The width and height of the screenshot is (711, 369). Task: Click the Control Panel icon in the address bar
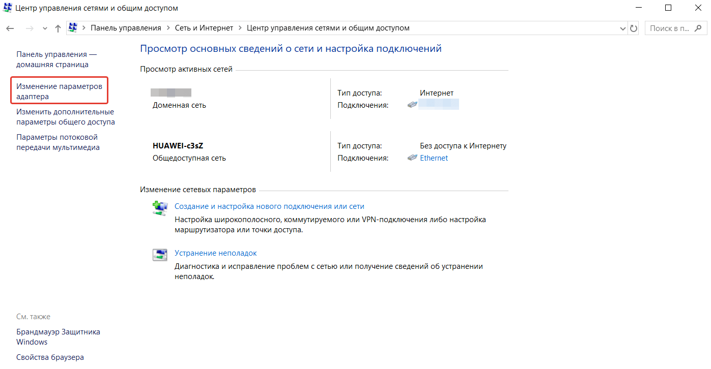click(73, 28)
